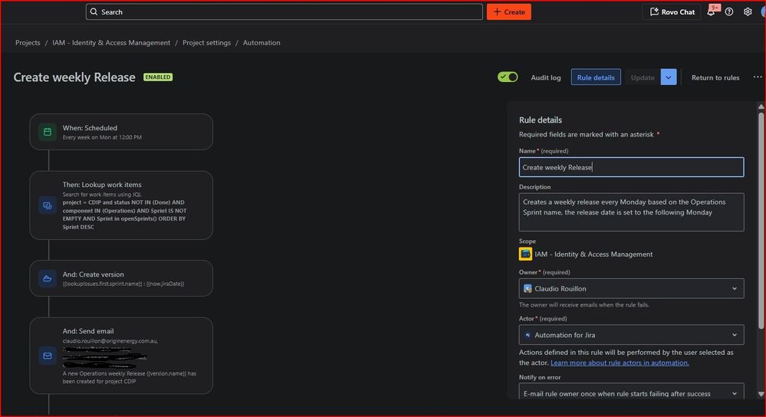Click the Rule details button

(x=596, y=77)
